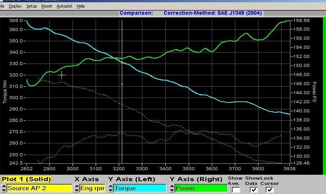
Task: Click the Correction-Method: SAE J1349 (2004) text
Action: pos(213,13)
